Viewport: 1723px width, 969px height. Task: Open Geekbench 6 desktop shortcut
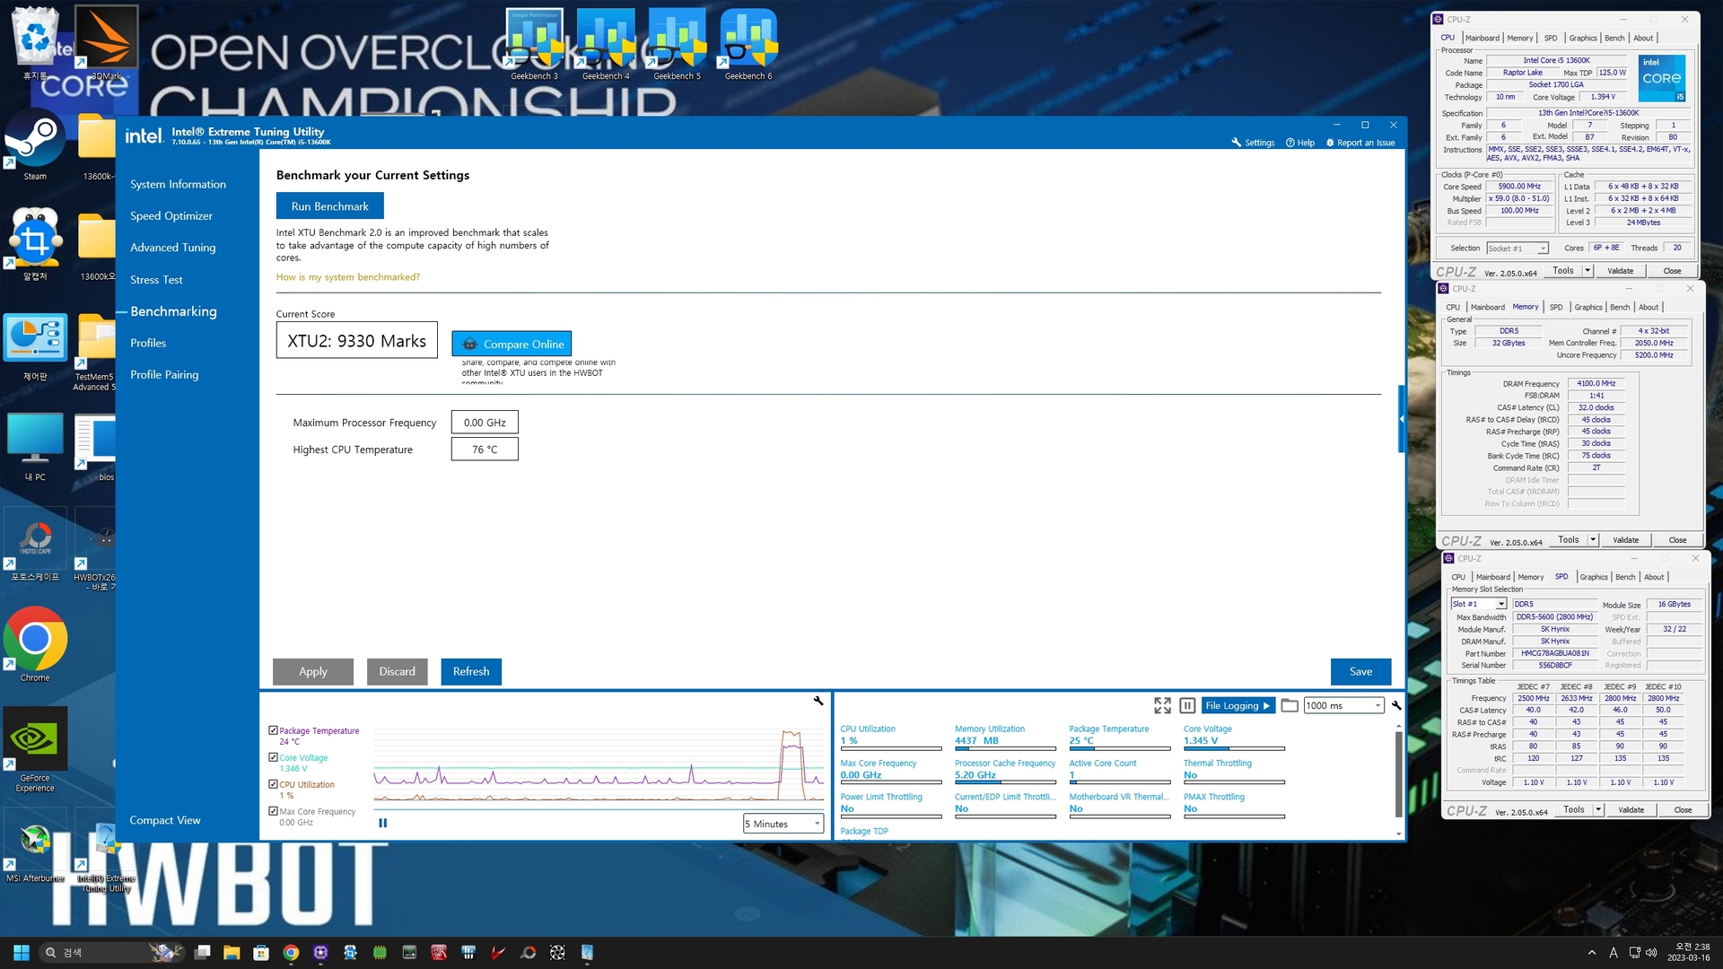(748, 44)
